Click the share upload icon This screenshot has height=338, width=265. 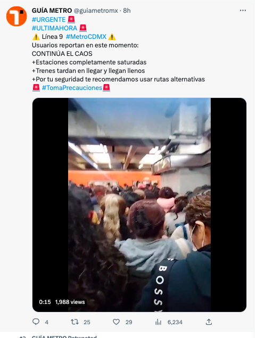coord(209,322)
